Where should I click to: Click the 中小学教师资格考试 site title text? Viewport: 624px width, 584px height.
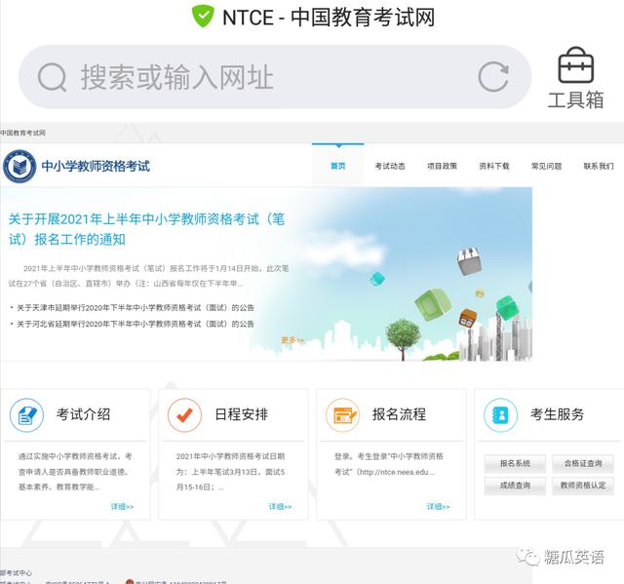[96, 166]
